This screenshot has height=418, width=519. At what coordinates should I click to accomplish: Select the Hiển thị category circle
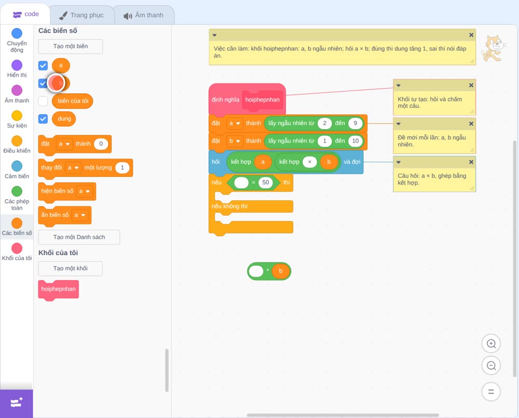17,65
